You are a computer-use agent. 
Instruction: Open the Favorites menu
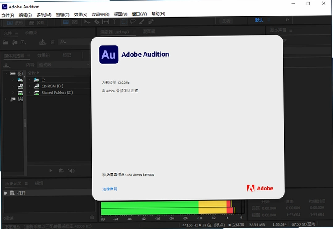[100, 14]
